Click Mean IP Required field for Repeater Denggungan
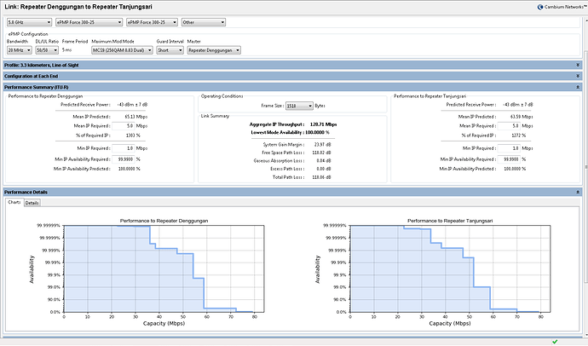This screenshot has height=346, width=588. coord(124,126)
